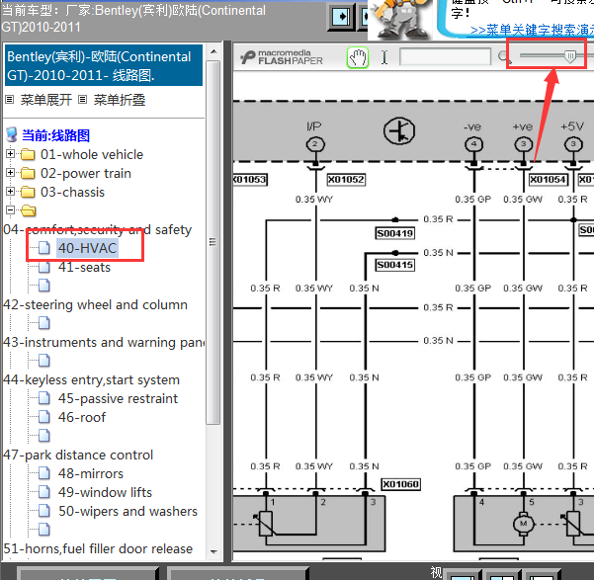
Task: Open the 41-seats diagram
Action: point(84,267)
